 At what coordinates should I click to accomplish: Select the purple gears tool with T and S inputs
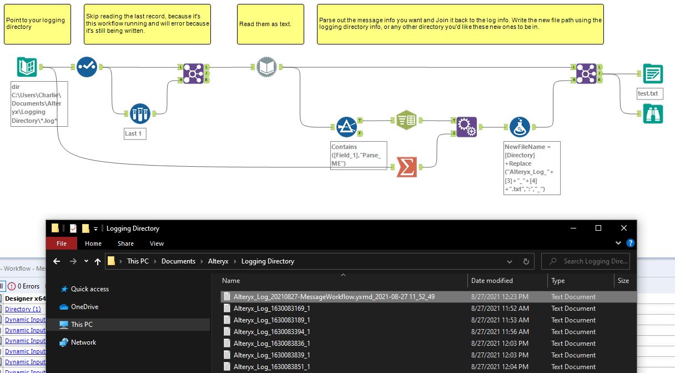click(x=465, y=126)
